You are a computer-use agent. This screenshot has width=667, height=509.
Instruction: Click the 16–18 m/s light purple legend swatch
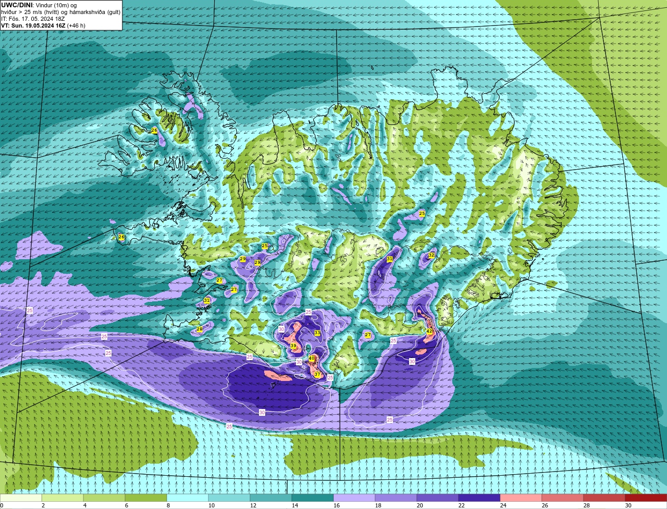click(354, 498)
